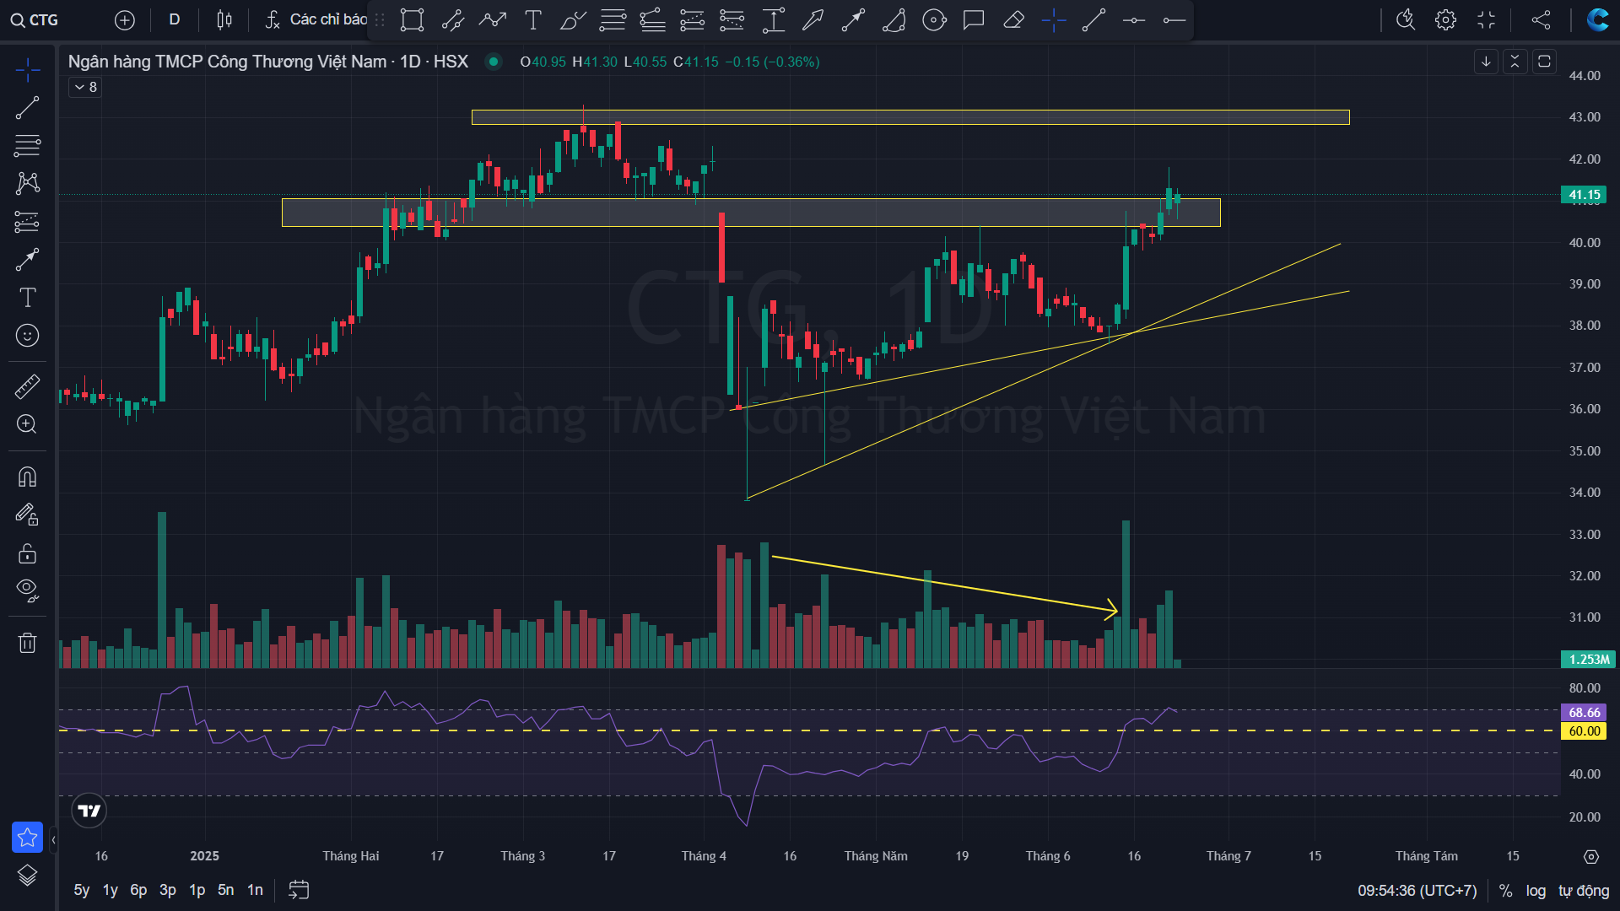Viewport: 1620px width, 911px height.
Task: Open chart settings gear in the top bar
Action: (x=1445, y=19)
